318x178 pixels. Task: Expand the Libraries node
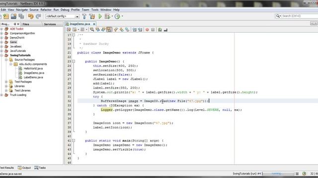[x=6, y=86]
